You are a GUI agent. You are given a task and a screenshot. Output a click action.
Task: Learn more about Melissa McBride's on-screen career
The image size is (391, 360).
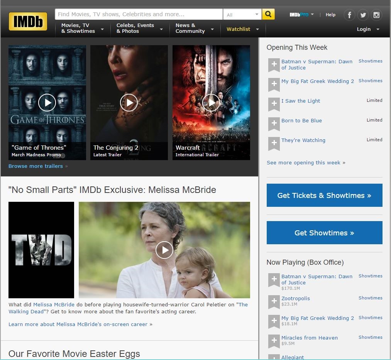point(78,325)
